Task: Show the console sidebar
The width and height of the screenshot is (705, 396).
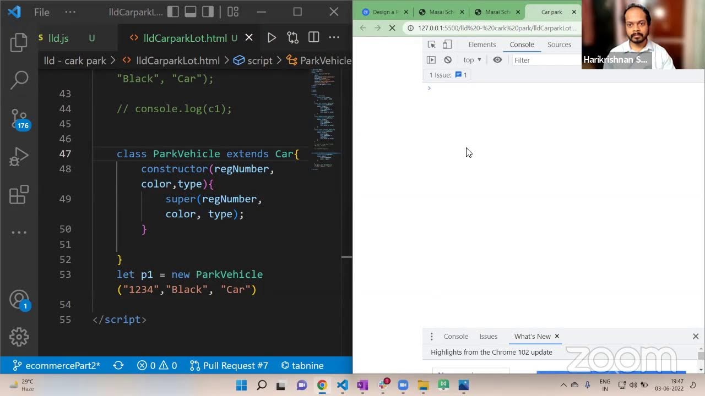Action: (431, 60)
